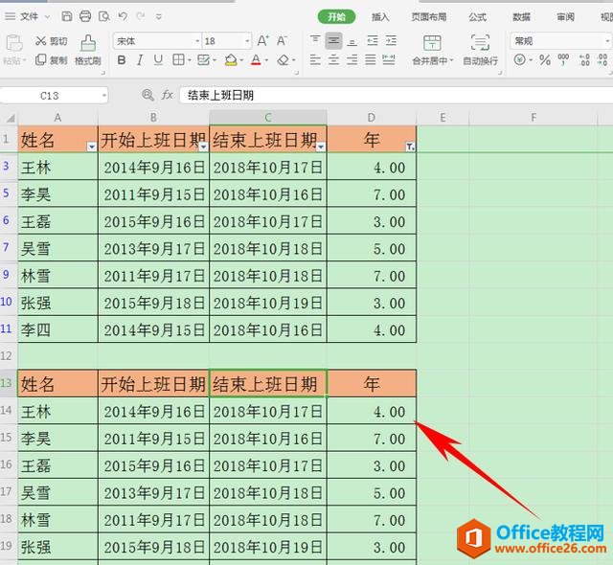This screenshot has height=565, width=613.
Task: Apply cell borders icon
Action: [x=179, y=59]
